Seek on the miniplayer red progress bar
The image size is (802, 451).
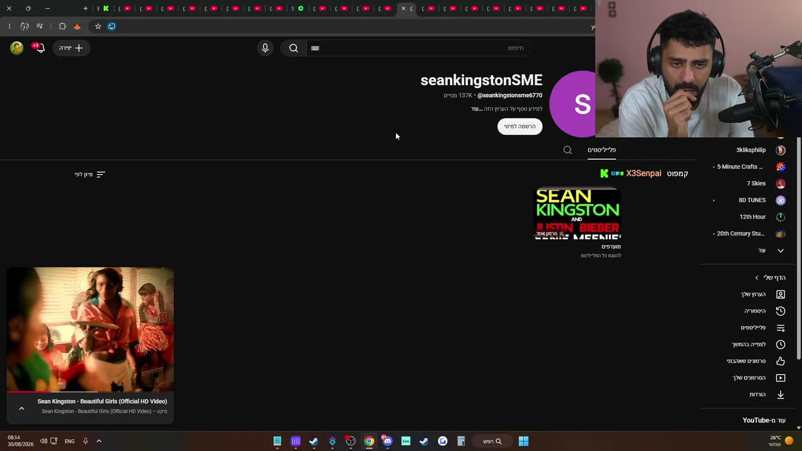(90, 392)
